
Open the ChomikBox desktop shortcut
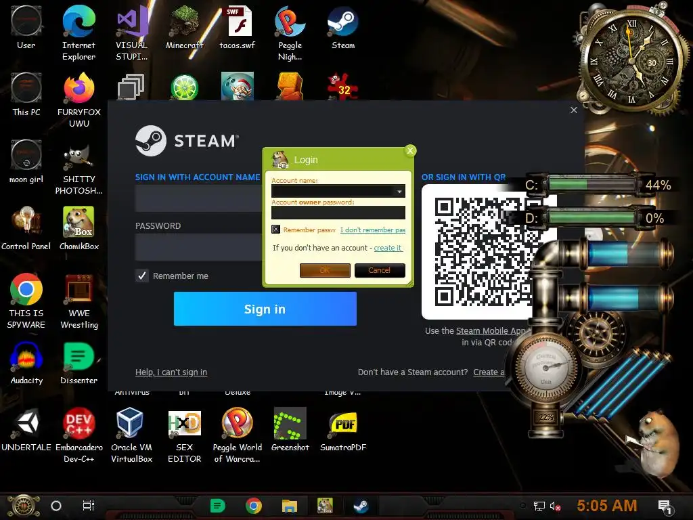79,229
